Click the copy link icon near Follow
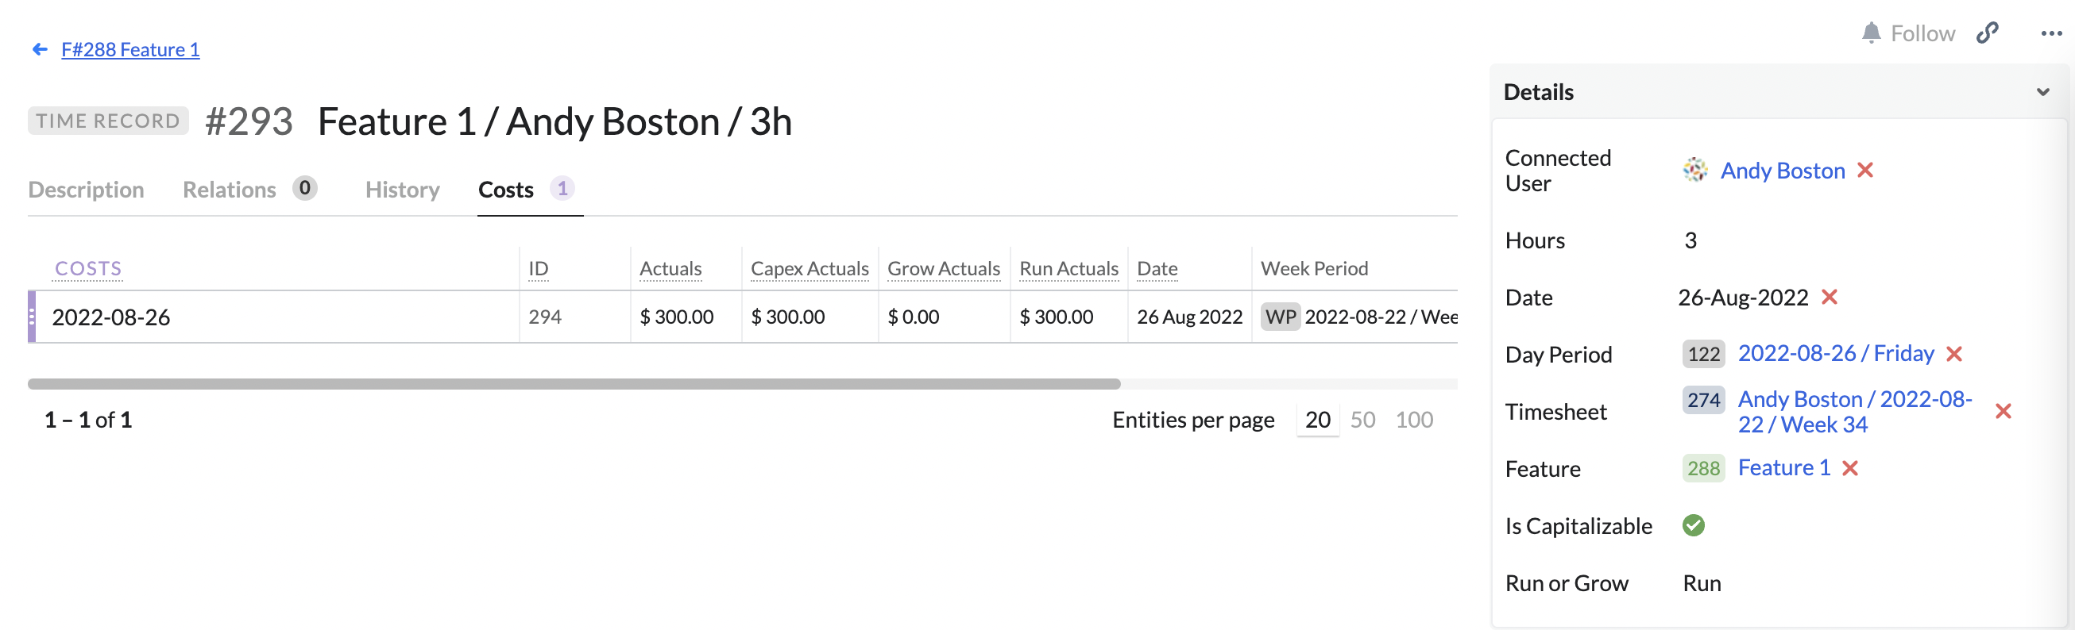The width and height of the screenshot is (2075, 630). (1987, 33)
